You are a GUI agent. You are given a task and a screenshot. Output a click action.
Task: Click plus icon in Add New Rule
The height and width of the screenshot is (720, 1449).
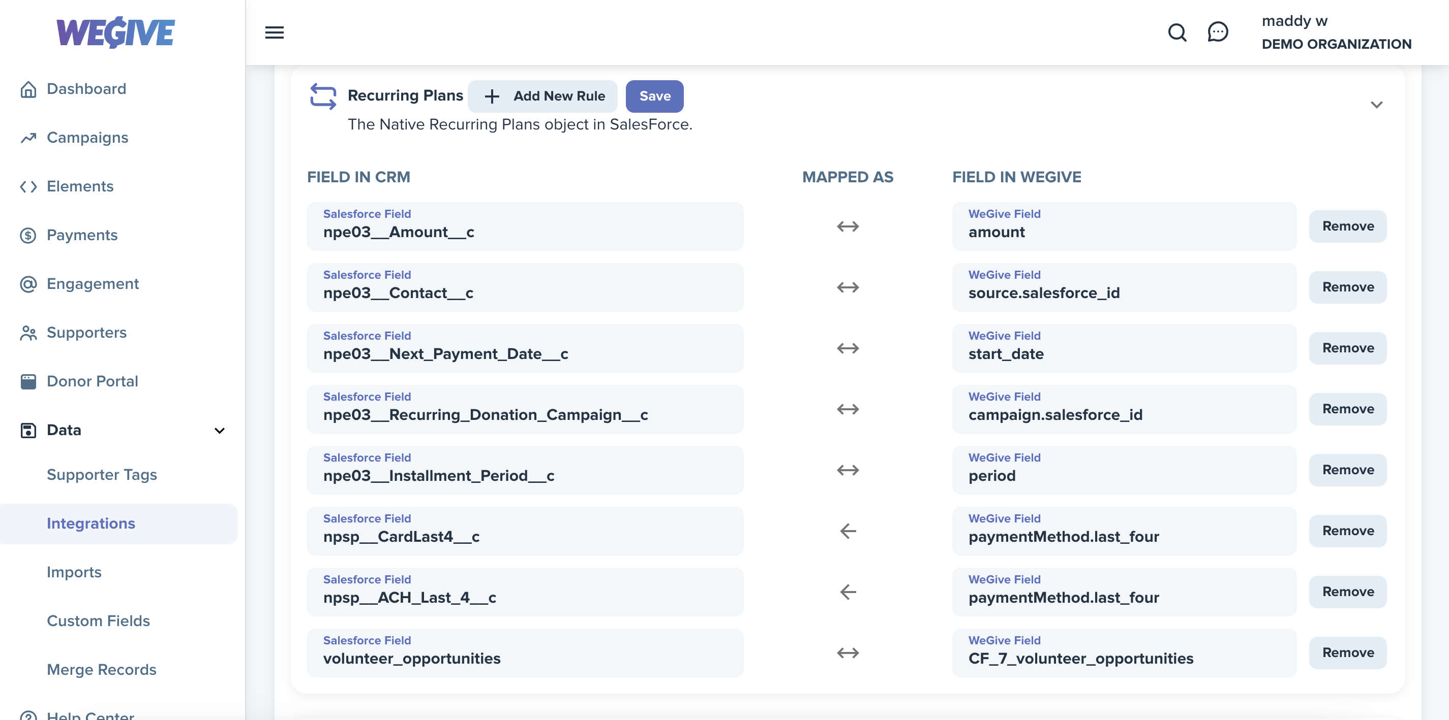[x=492, y=96]
